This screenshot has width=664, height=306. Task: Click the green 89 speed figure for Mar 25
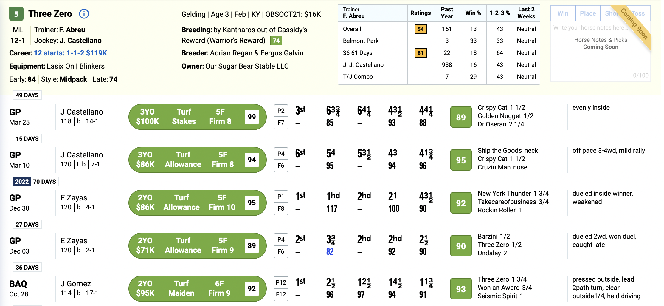tap(461, 117)
